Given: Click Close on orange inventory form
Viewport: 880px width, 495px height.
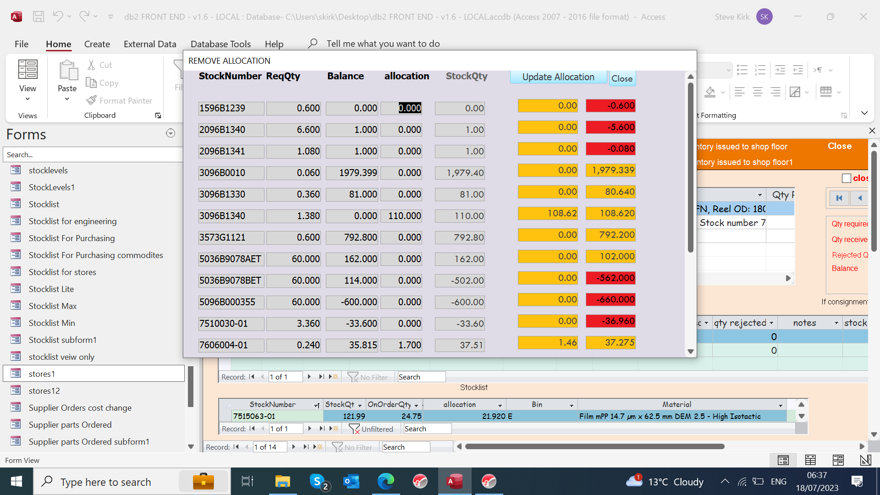Looking at the screenshot, I should [x=839, y=146].
